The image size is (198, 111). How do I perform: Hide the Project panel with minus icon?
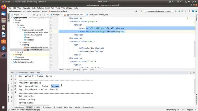[48, 15]
